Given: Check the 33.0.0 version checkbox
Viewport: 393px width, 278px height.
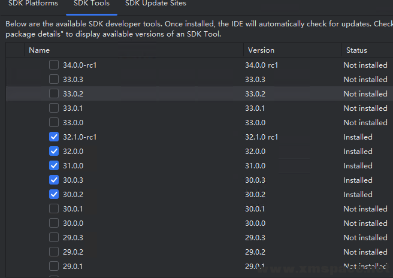Looking at the screenshot, I should click(54, 123).
